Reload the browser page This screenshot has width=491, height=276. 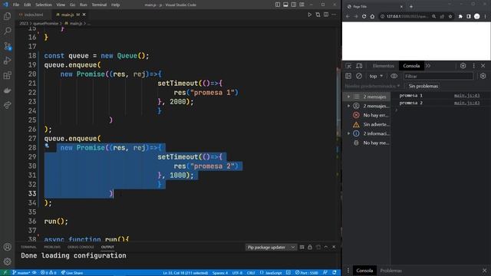click(364, 16)
